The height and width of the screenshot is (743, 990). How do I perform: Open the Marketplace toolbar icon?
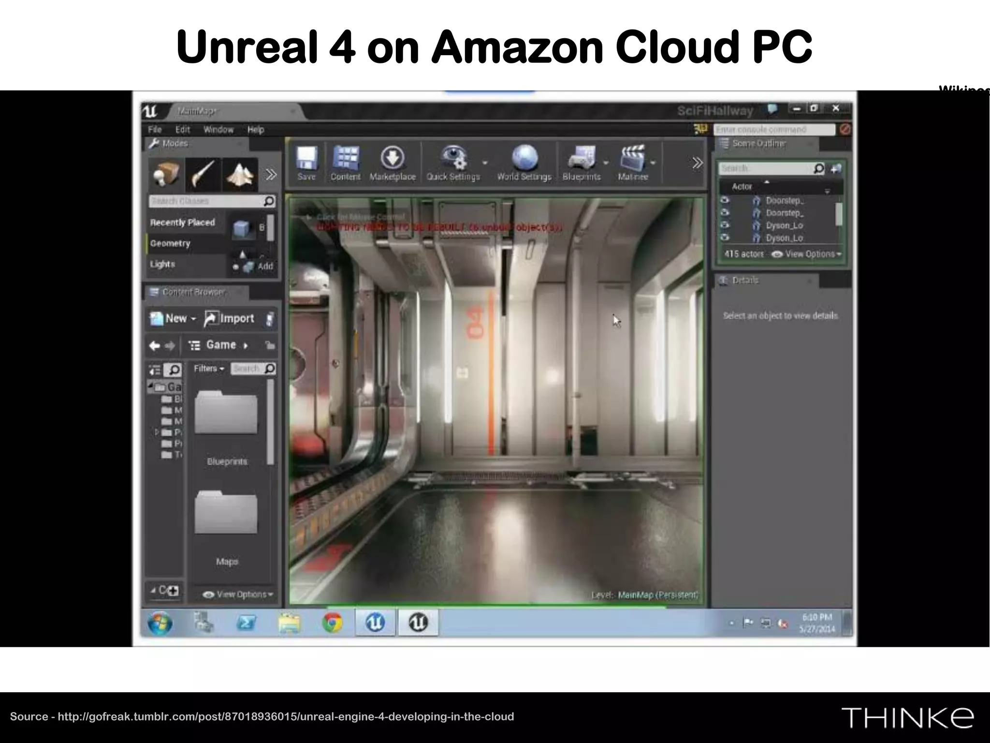click(393, 163)
